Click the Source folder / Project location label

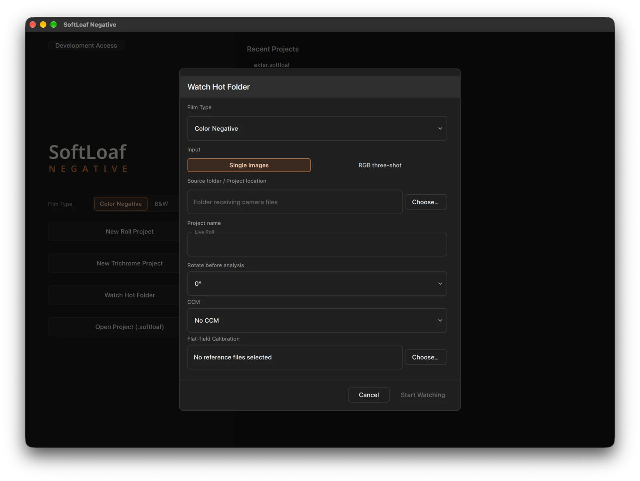(x=226, y=181)
